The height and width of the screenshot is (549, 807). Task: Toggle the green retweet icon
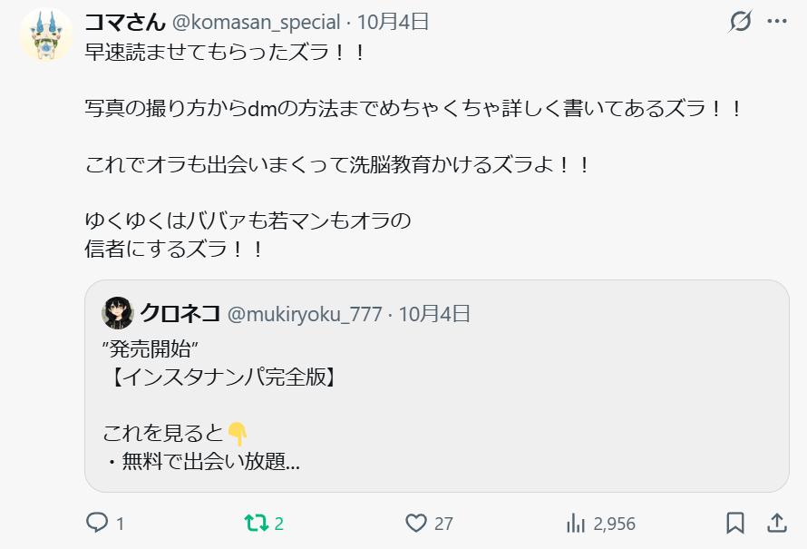[255, 523]
